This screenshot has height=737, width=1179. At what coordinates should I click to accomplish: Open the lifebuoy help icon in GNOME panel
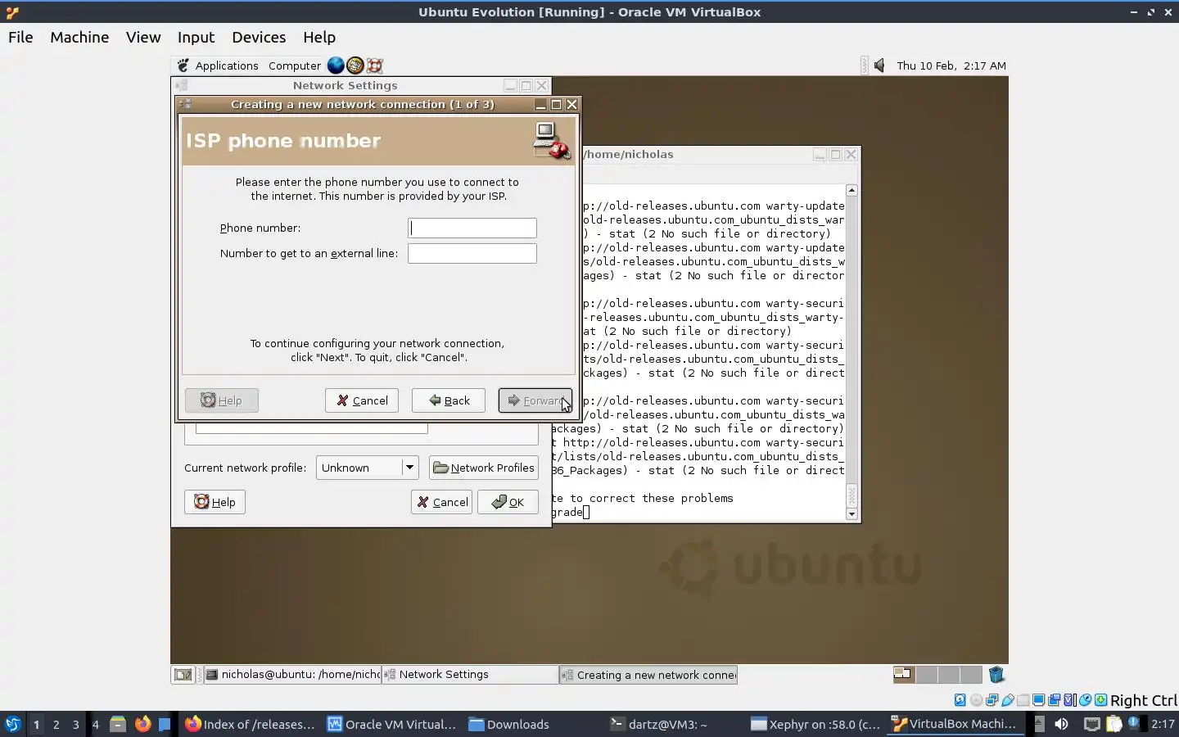tap(375, 66)
